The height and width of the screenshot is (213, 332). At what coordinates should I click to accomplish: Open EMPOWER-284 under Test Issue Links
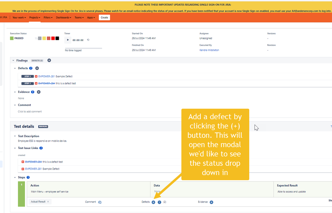34,162
